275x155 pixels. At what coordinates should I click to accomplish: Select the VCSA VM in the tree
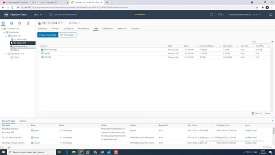tap(16, 57)
